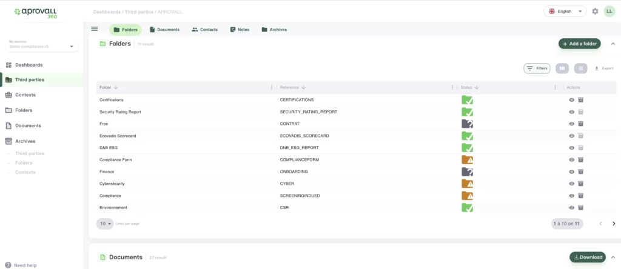Click Compliance Form warning status icon

[x=468, y=160]
